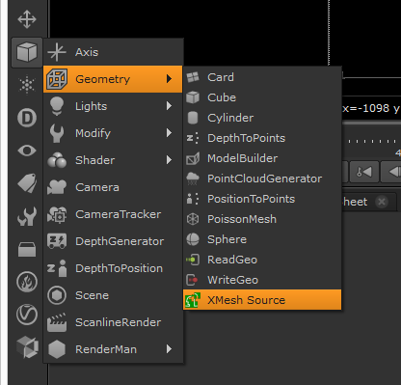This screenshot has height=385, width=401.
Task: Open the Transform toolbar icon with four arrows
Action: pos(27,19)
